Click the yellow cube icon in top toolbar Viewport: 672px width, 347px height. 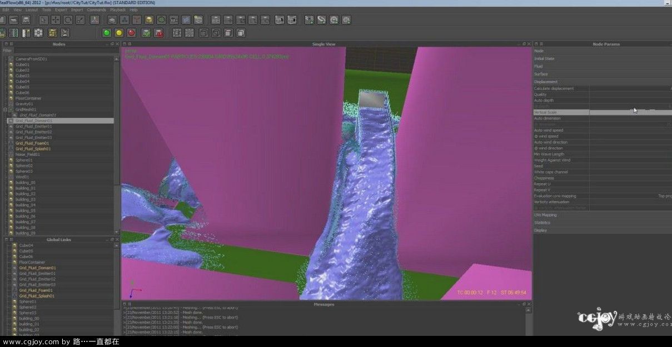click(x=149, y=19)
